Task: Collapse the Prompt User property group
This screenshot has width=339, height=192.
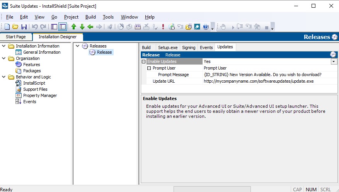Action: coord(149,68)
